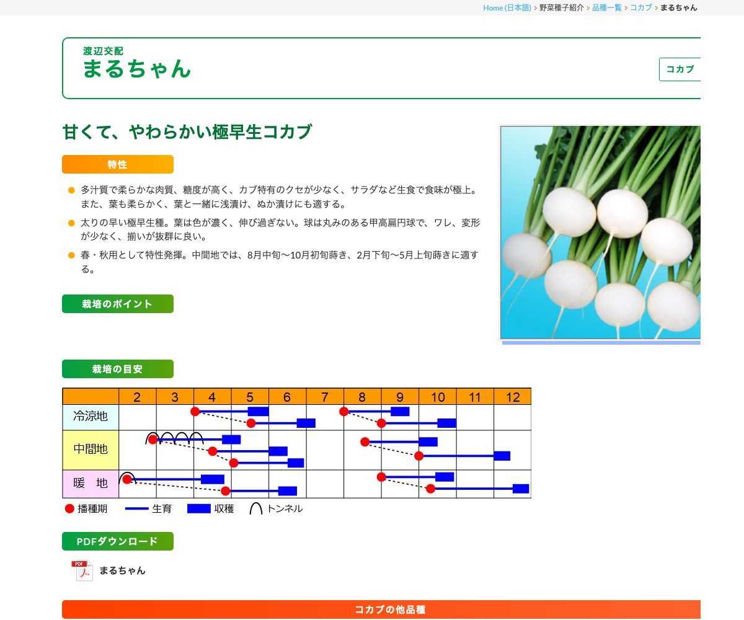Click the turnip product photo
744x620 pixels.
coord(600,232)
